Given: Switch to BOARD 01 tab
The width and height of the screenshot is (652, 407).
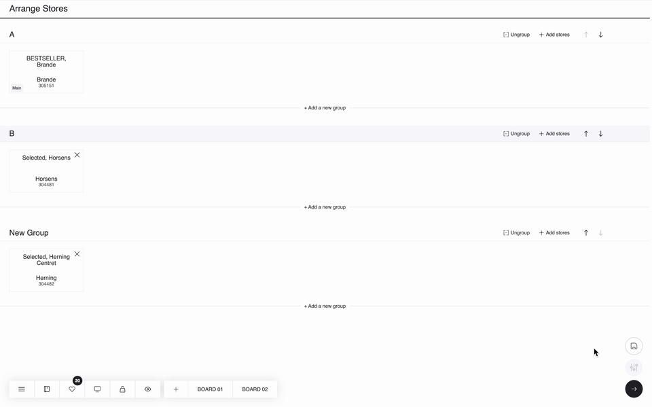Looking at the screenshot, I should tap(210, 389).
